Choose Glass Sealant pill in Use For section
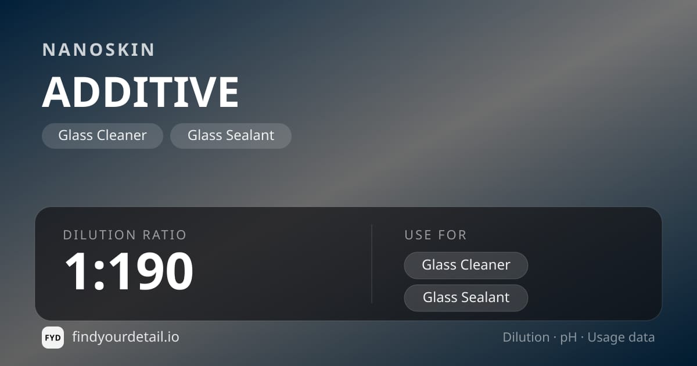This screenshot has width=697, height=366. click(x=466, y=298)
